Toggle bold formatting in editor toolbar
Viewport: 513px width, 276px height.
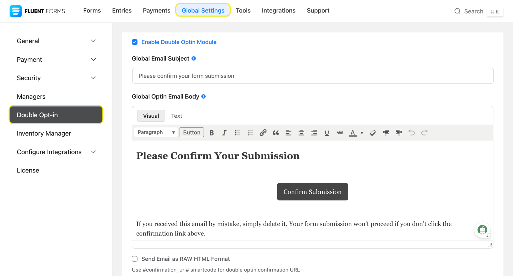click(212, 132)
